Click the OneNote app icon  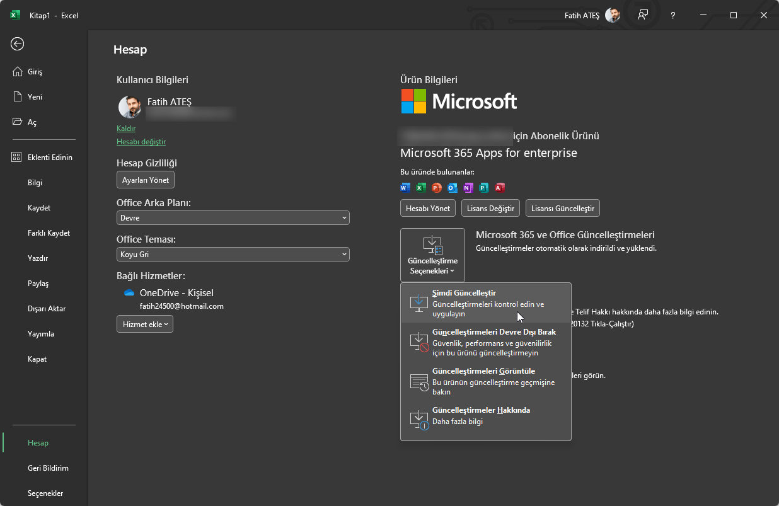[468, 187]
